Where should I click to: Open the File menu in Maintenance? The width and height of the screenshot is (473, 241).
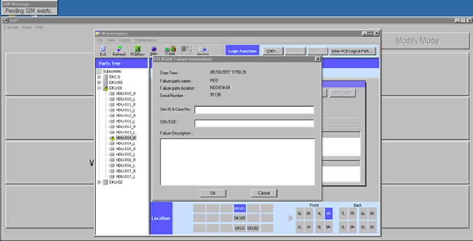pos(100,40)
